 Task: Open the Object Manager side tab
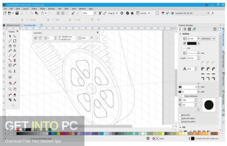(223, 60)
